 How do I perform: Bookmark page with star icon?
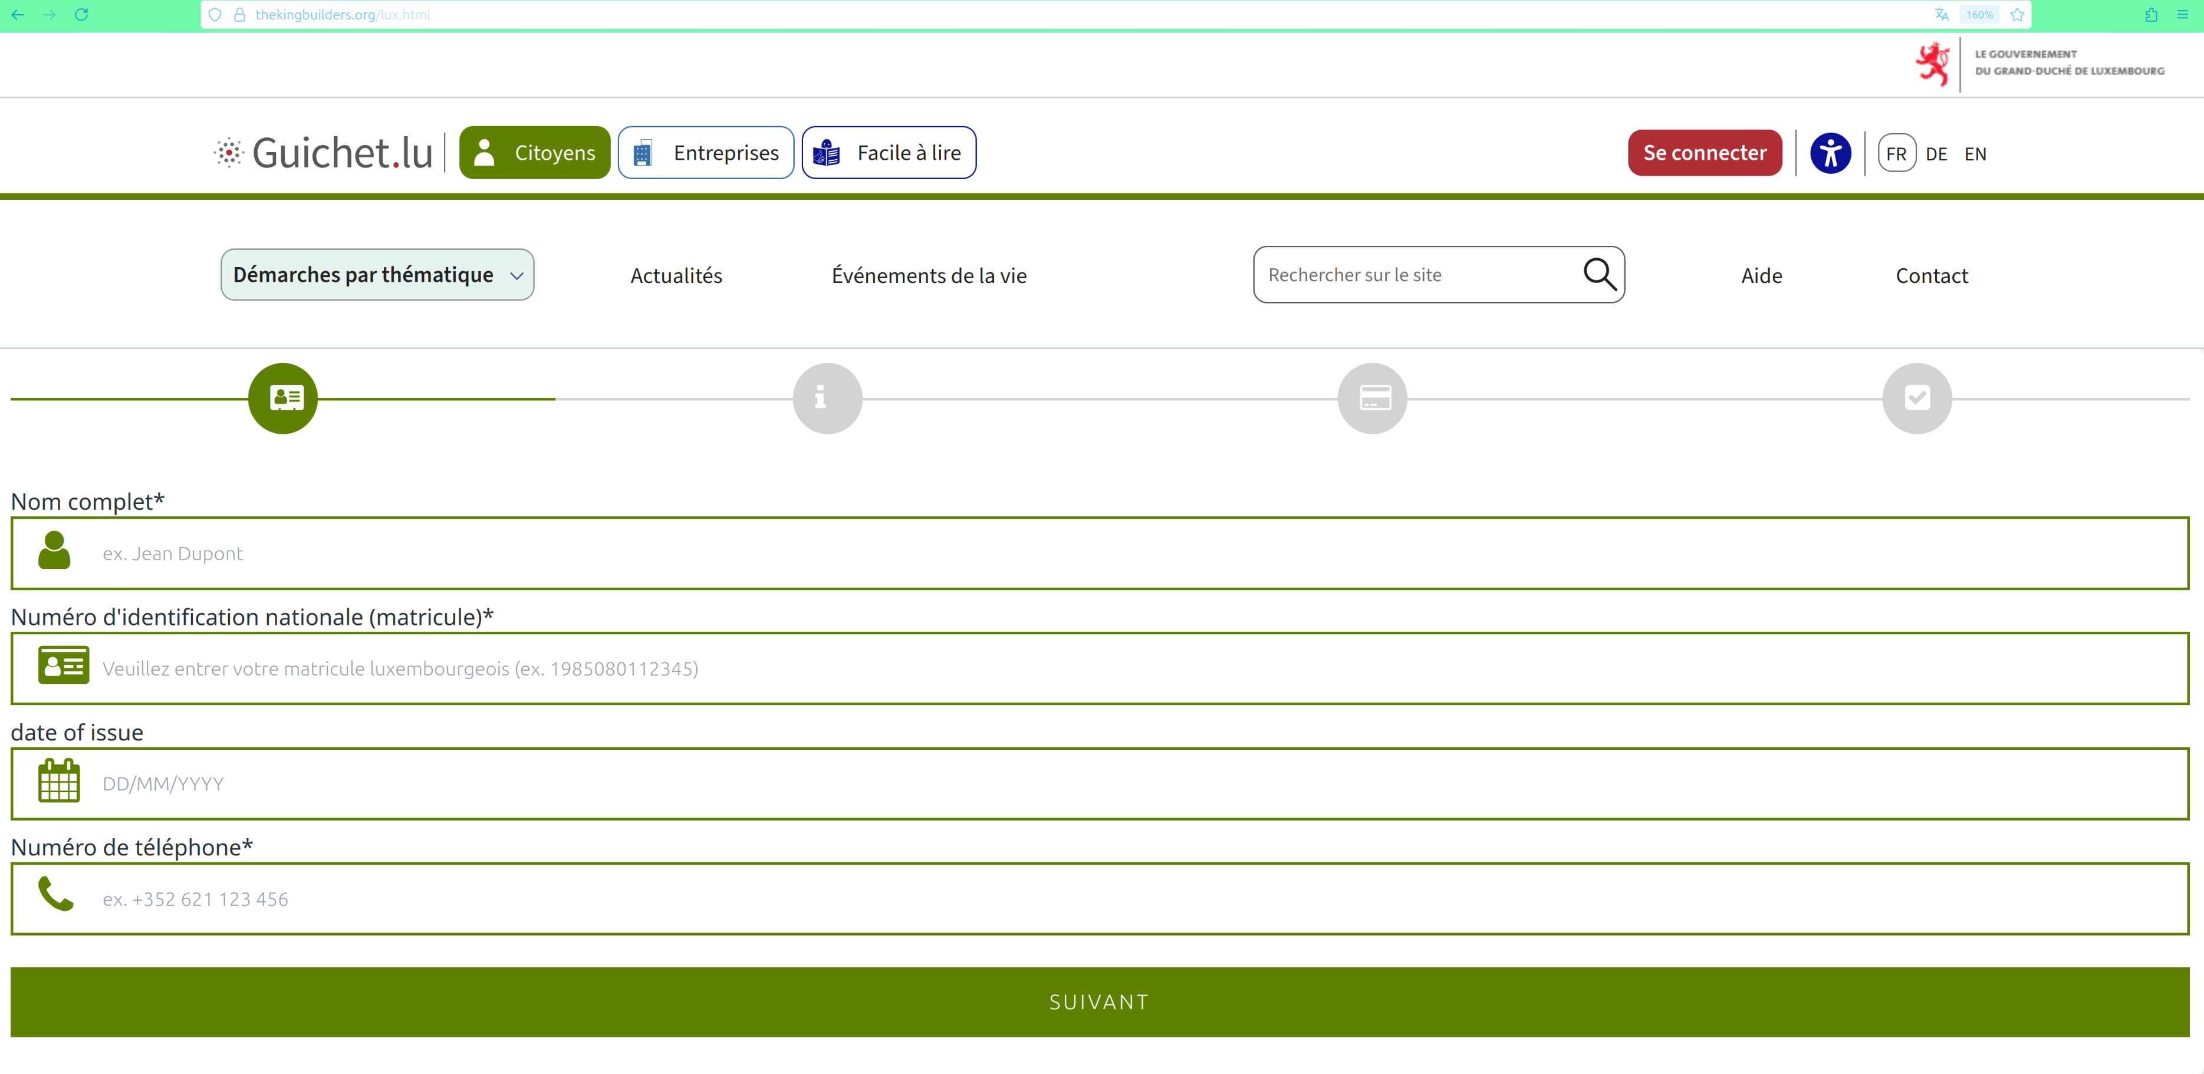pyautogui.click(x=2017, y=15)
